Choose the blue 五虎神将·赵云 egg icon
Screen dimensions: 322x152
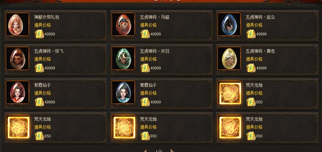click(x=229, y=24)
